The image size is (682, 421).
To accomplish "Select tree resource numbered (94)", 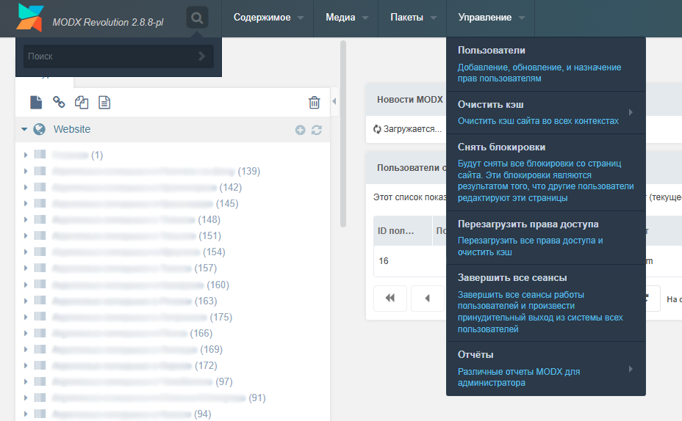I will (132, 414).
